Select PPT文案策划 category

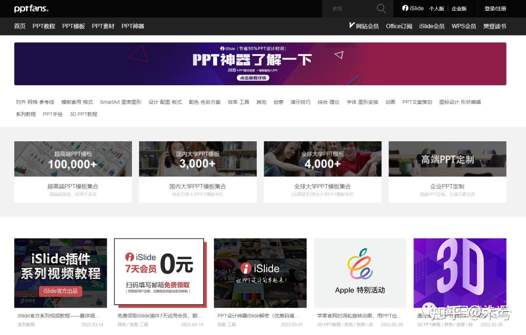417,102
